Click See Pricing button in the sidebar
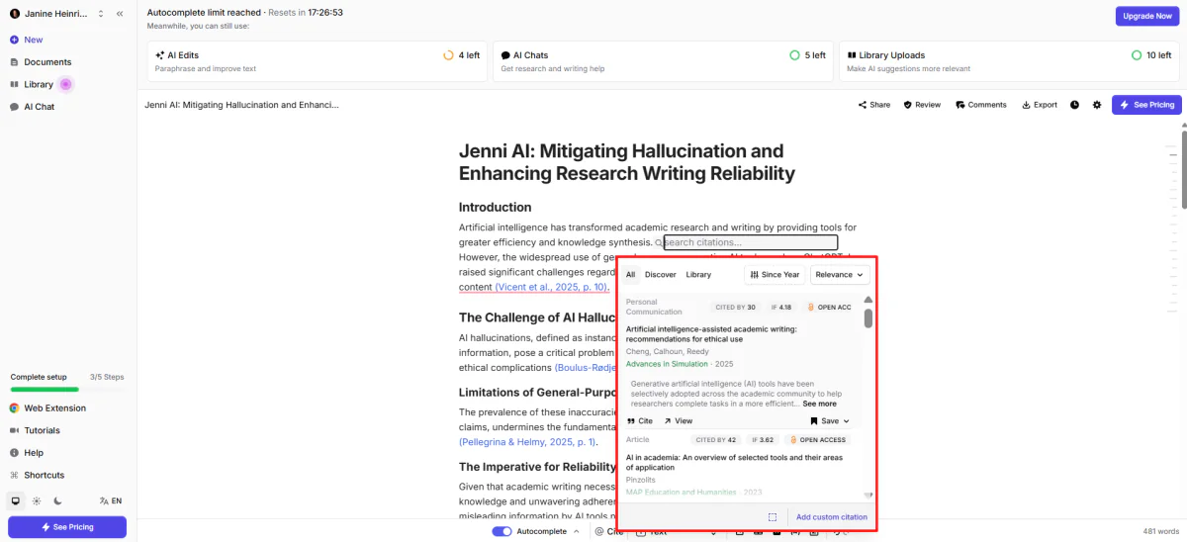This screenshot has height=542, width=1187. (67, 527)
